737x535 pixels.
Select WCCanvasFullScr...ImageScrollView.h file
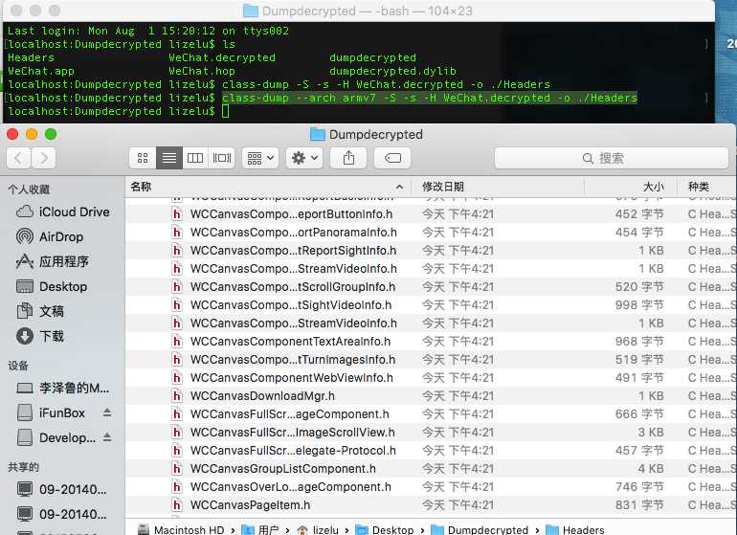pos(431,433)
